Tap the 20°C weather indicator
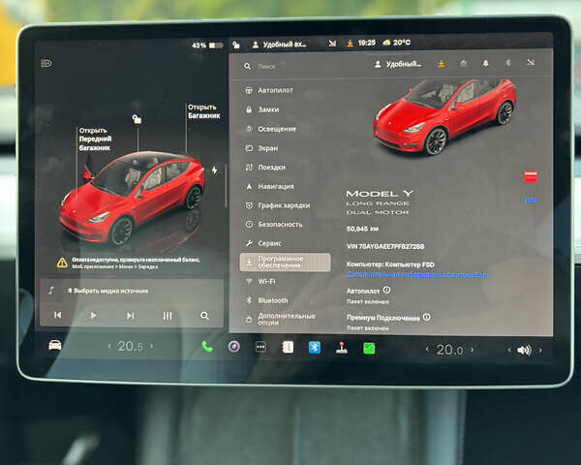This screenshot has width=581, height=465. coord(396,43)
